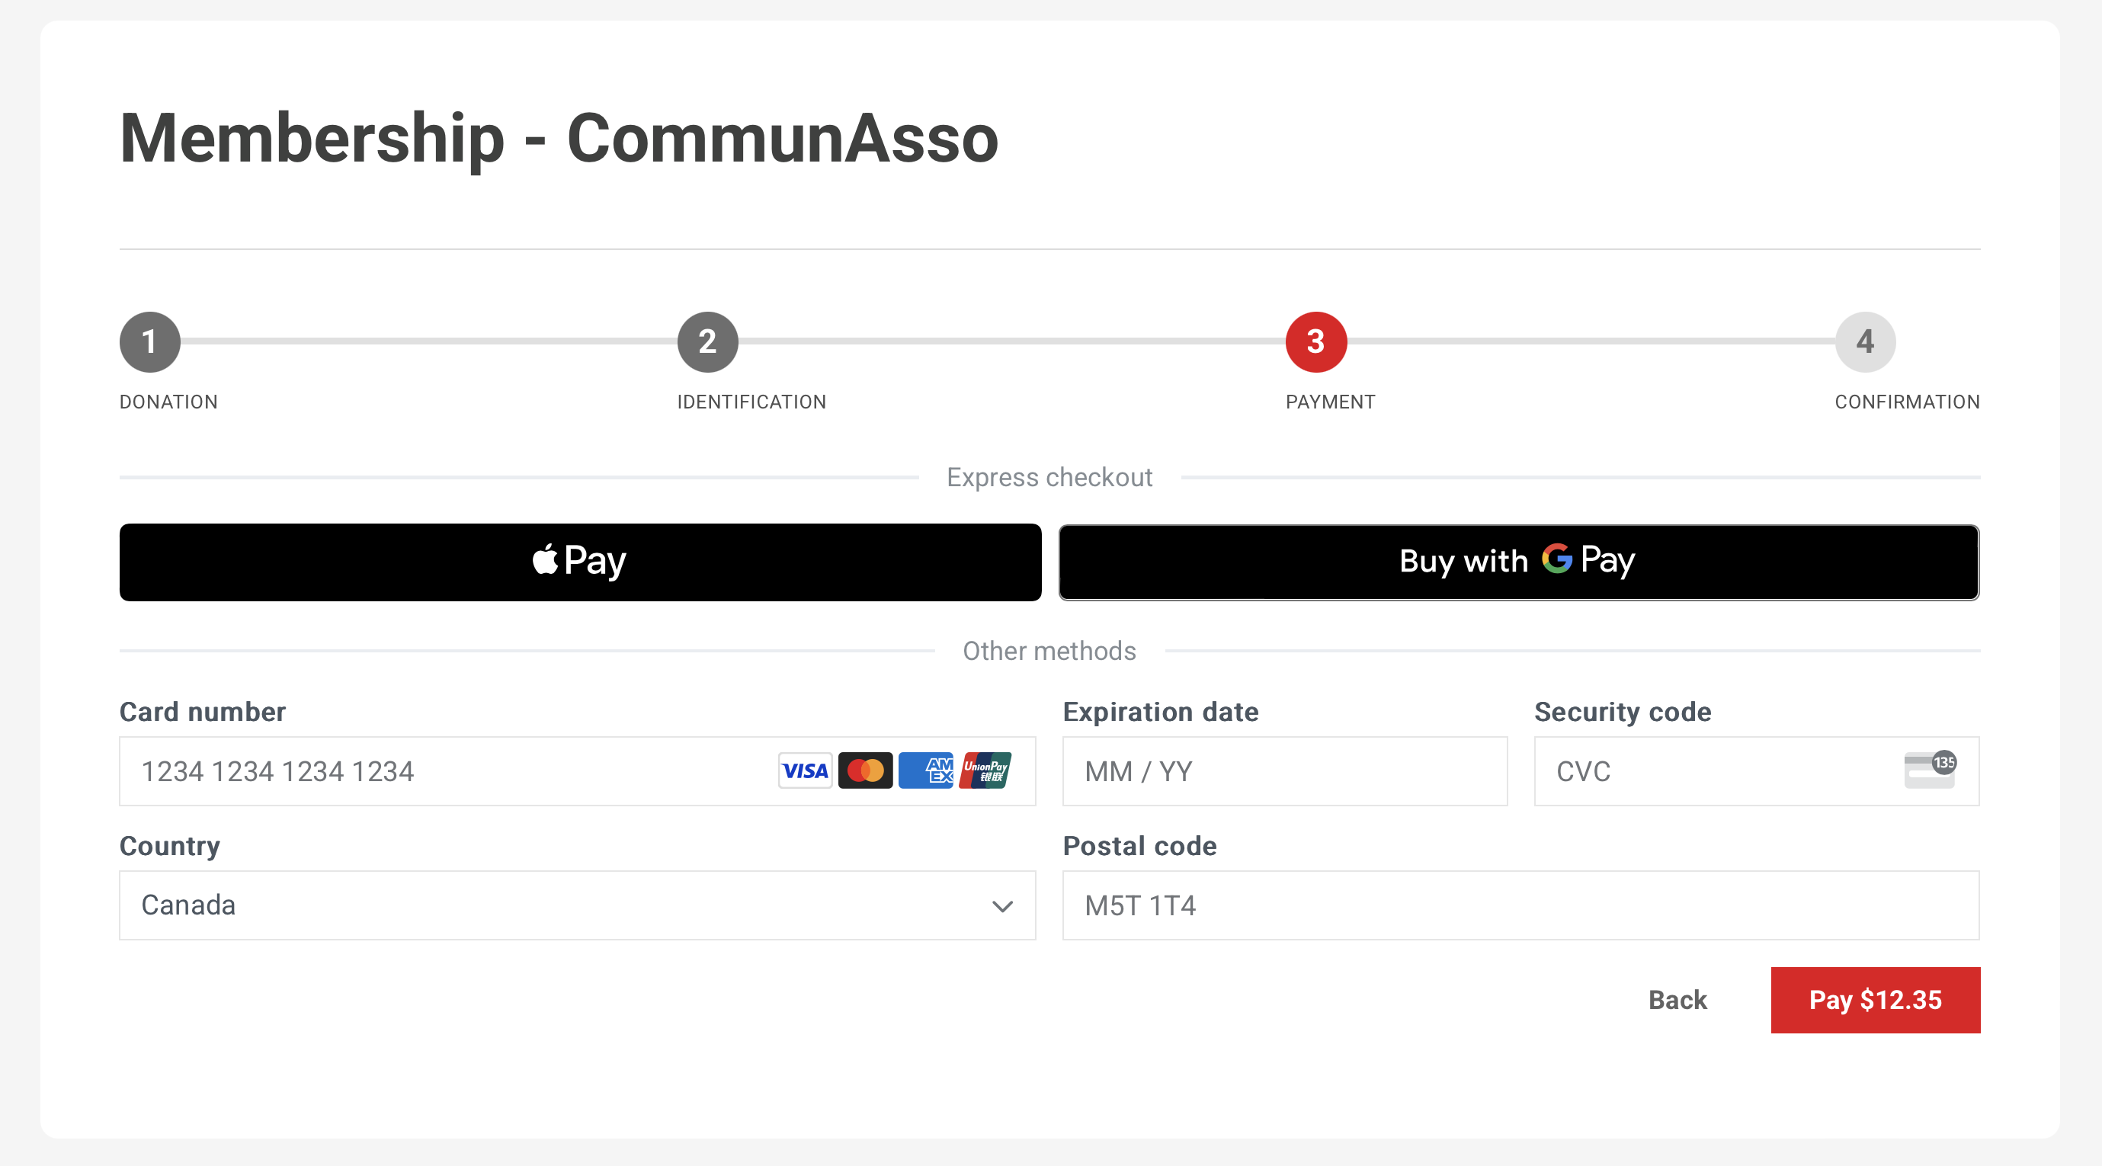The height and width of the screenshot is (1166, 2102).
Task: Click the CVC card hint icon
Action: tap(1929, 770)
